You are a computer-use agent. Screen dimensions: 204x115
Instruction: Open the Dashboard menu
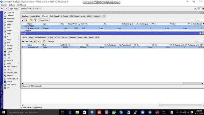point(22,5)
